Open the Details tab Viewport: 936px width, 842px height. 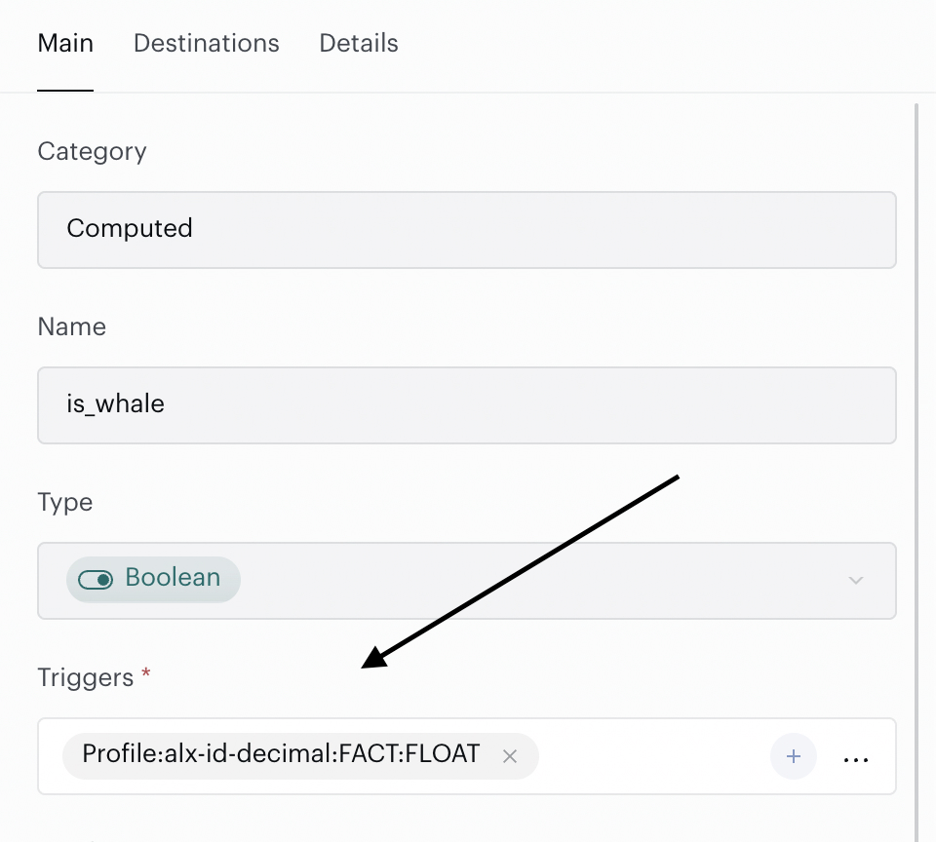359,43
